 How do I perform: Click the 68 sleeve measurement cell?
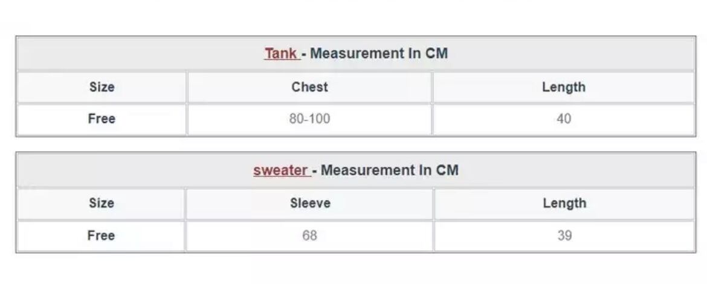tap(309, 236)
